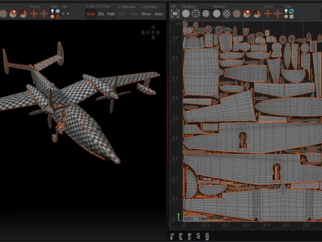The height and width of the screenshot is (242, 322).
Task: Click the 1001 UDIM tile label
Action: (x=189, y=218)
